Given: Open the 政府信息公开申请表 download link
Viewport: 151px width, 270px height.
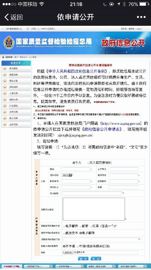Looking at the screenshot, I should (102, 129).
